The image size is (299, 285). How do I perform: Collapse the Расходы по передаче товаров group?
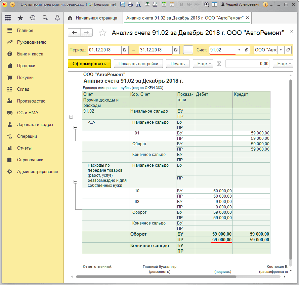[76, 181]
